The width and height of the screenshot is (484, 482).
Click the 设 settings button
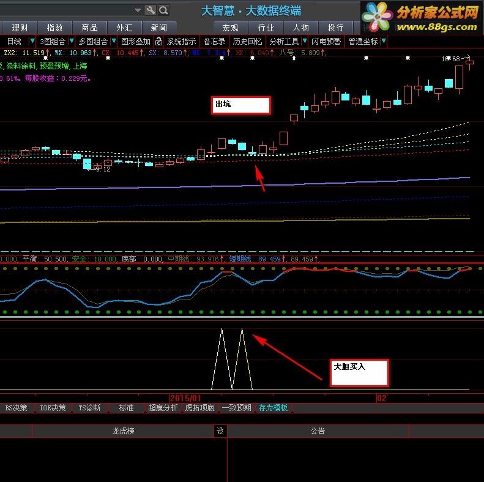[220, 431]
